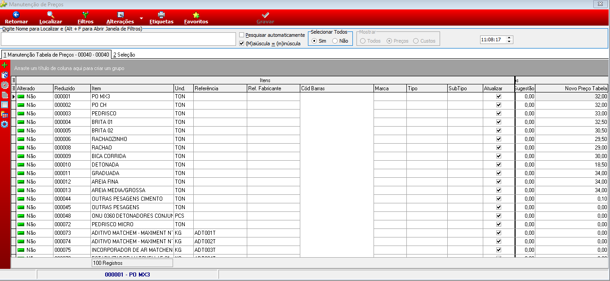The height and width of the screenshot is (281, 610).
Task: Increase time with the spinner up arrow
Action: tap(509, 38)
